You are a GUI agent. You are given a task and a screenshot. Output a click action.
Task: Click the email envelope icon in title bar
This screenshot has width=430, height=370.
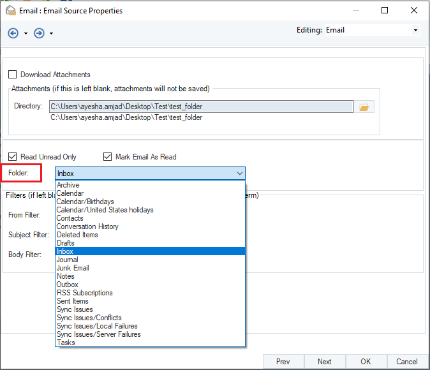pos(10,10)
